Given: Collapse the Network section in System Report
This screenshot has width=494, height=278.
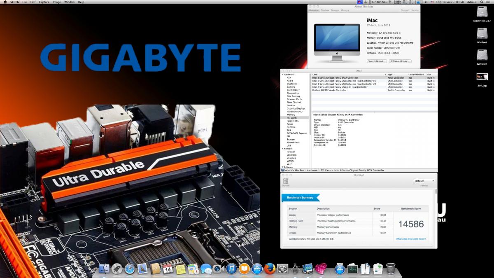Looking at the screenshot, I should tap(283, 149).
